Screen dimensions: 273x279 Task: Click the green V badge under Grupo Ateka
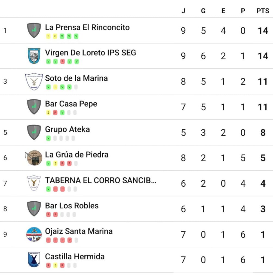coord(48,138)
